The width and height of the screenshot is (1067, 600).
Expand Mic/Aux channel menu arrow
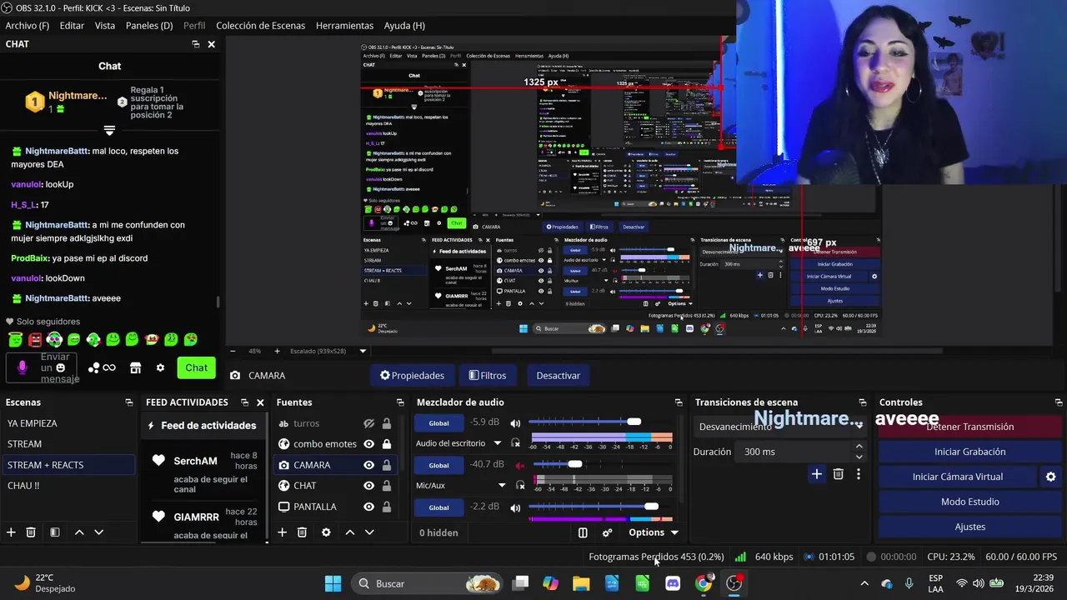pos(502,485)
